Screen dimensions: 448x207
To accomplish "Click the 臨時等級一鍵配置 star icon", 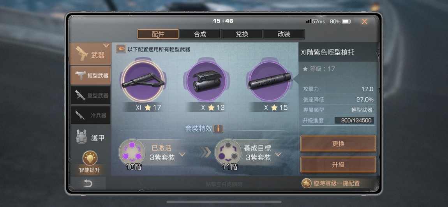I will point(306,183).
